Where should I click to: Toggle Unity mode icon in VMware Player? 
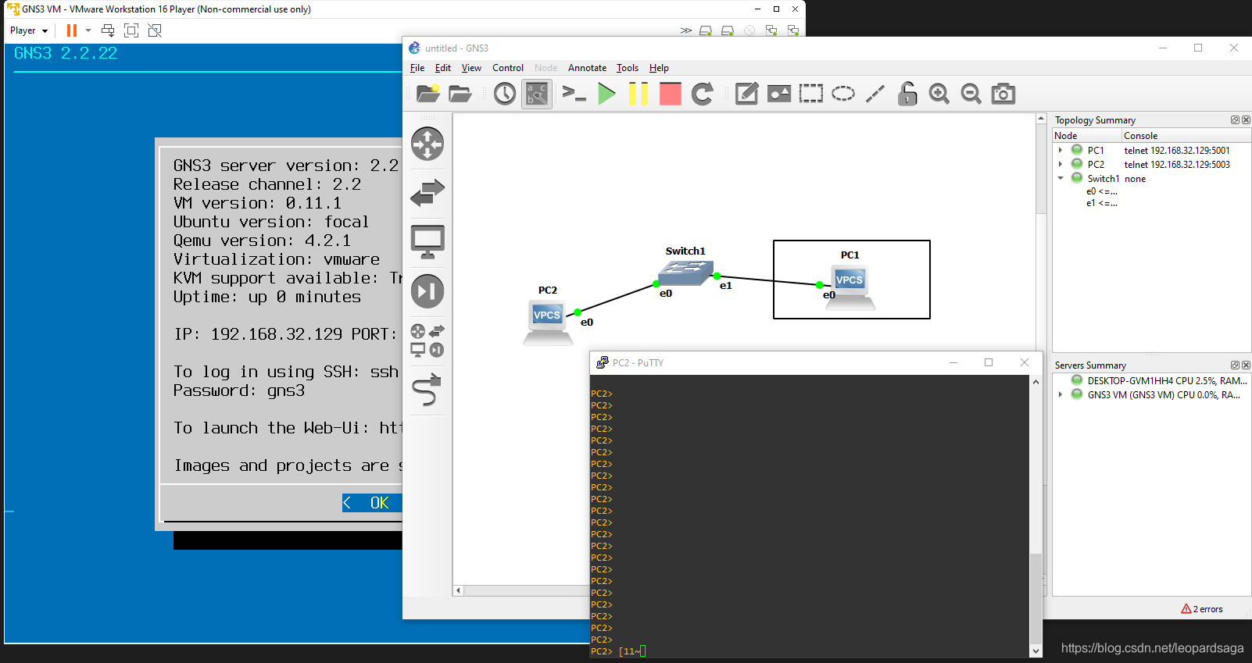click(x=155, y=30)
